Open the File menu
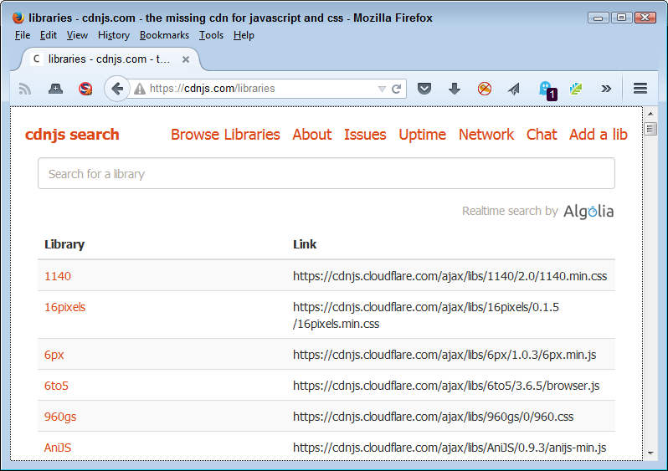The width and height of the screenshot is (668, 471). [x=23, y=35]
